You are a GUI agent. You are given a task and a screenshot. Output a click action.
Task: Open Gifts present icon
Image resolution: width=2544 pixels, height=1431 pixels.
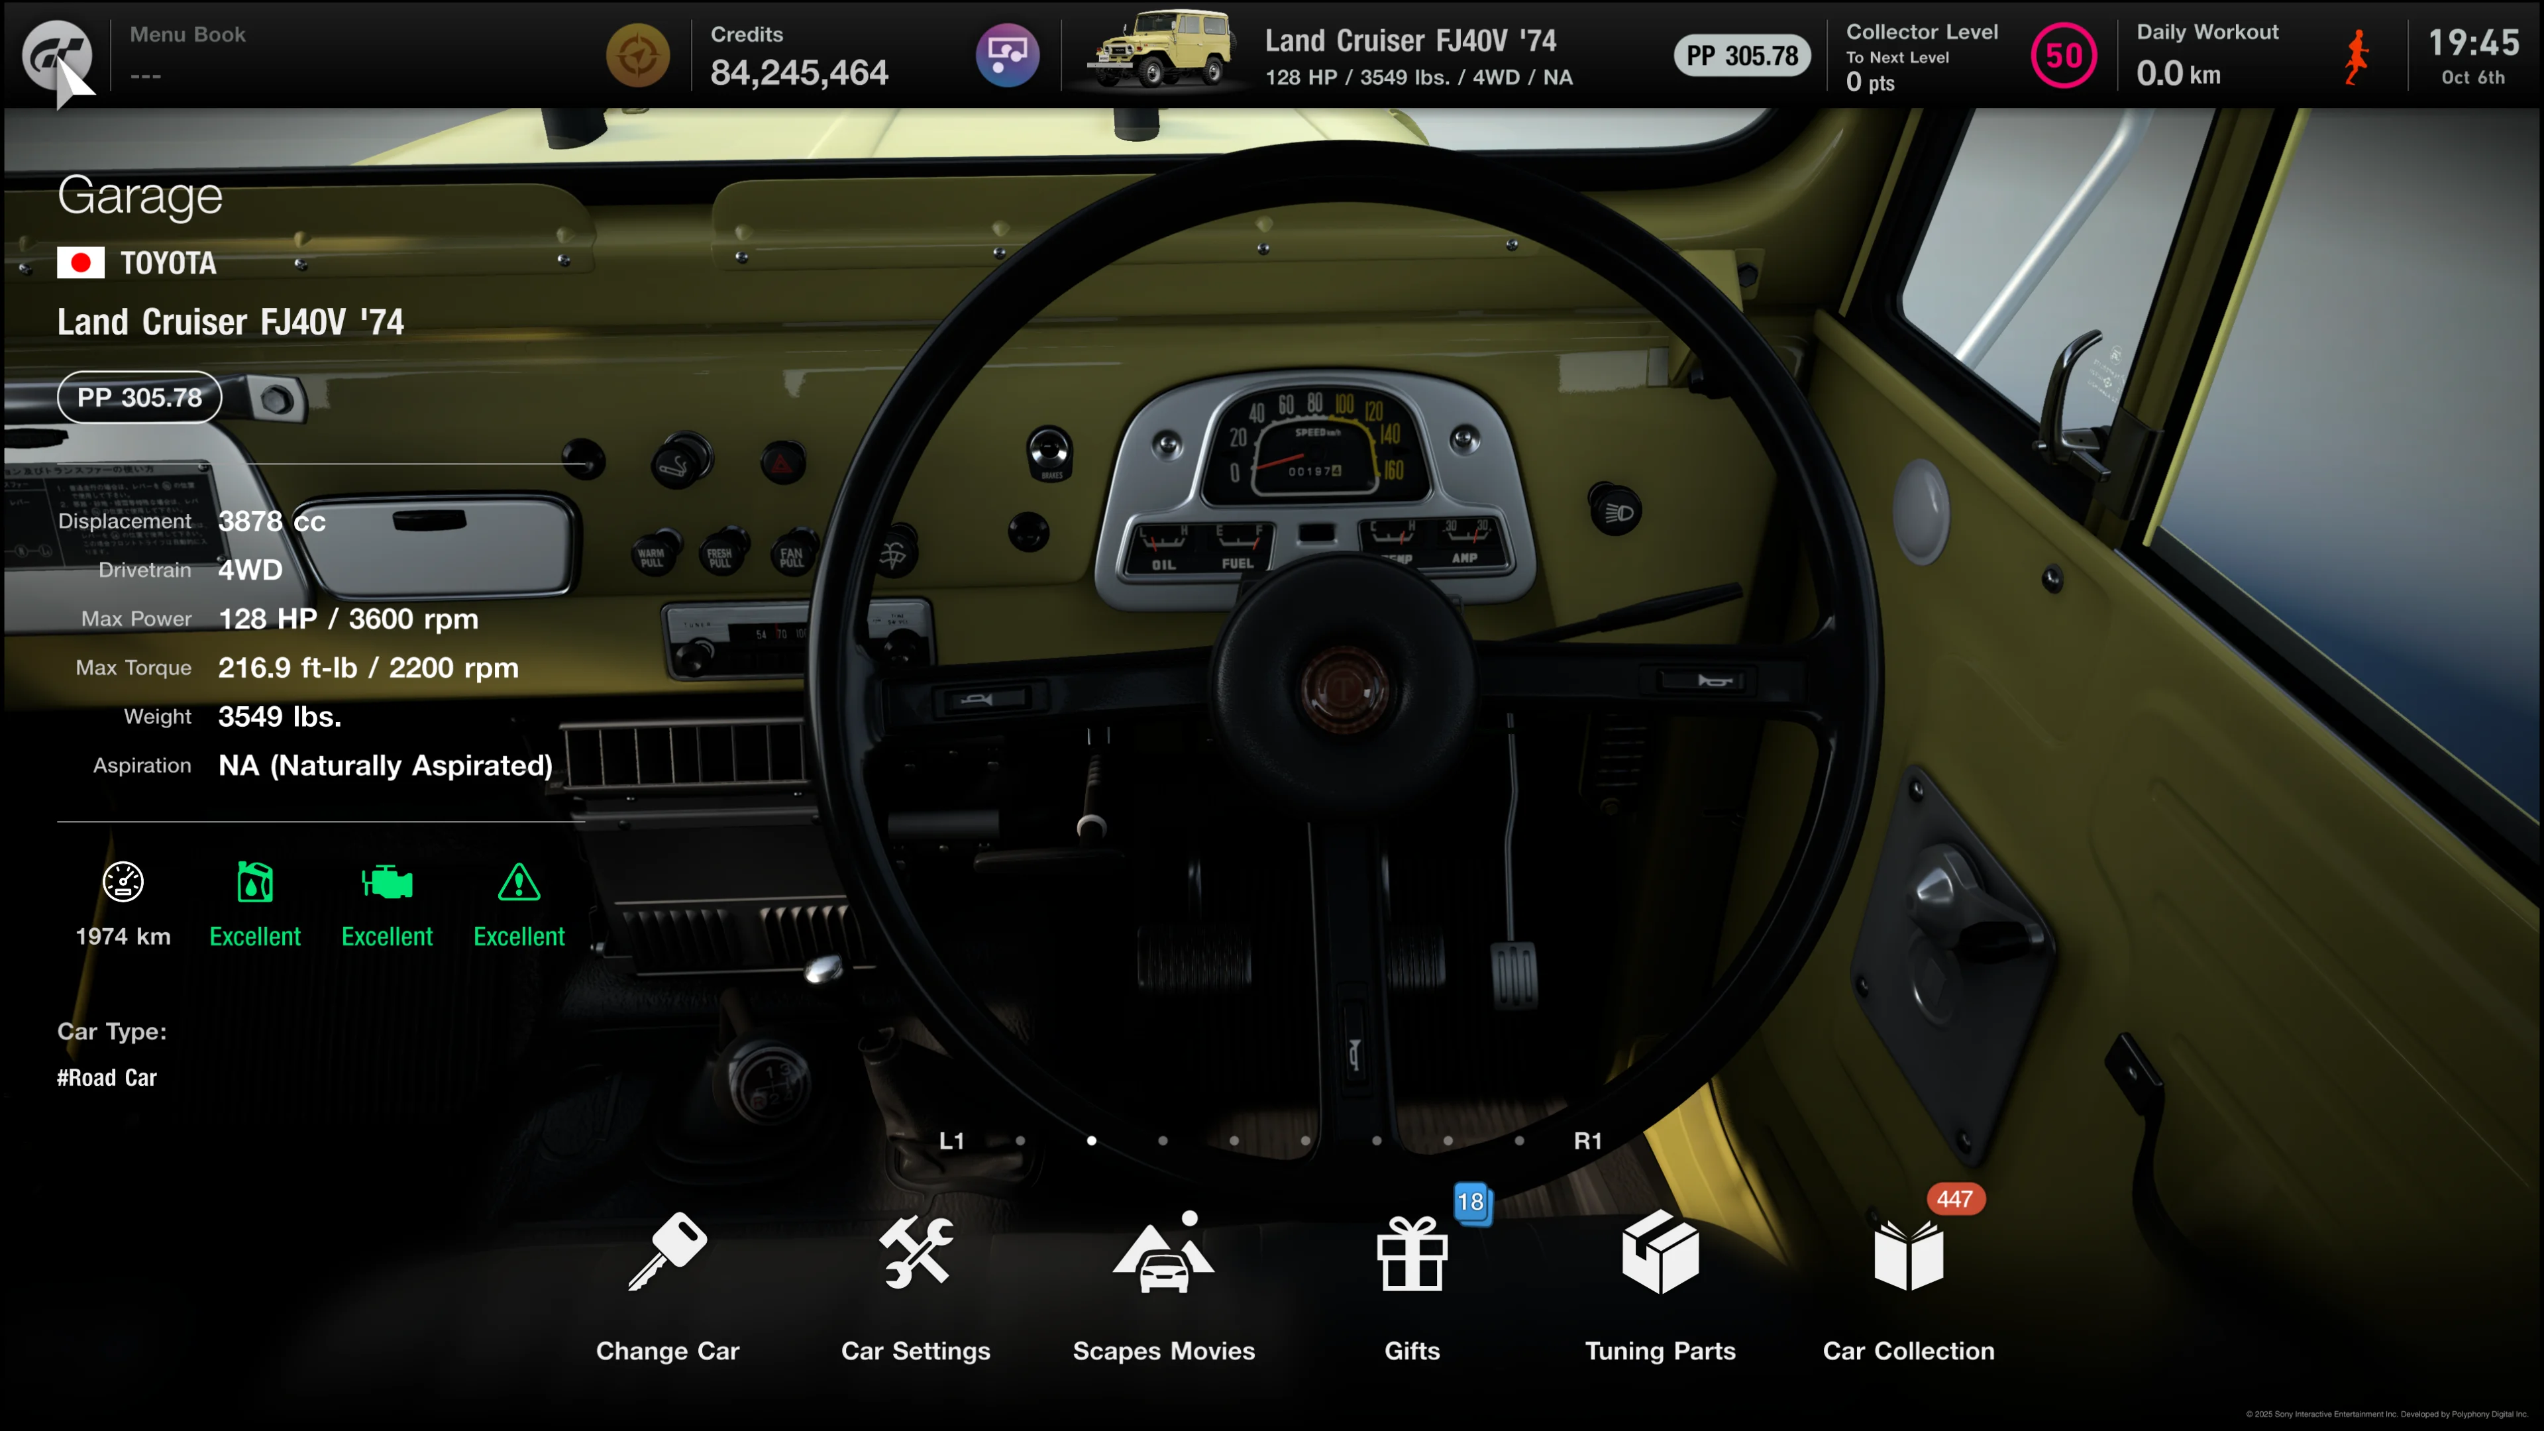[x=1412, y=1252]
